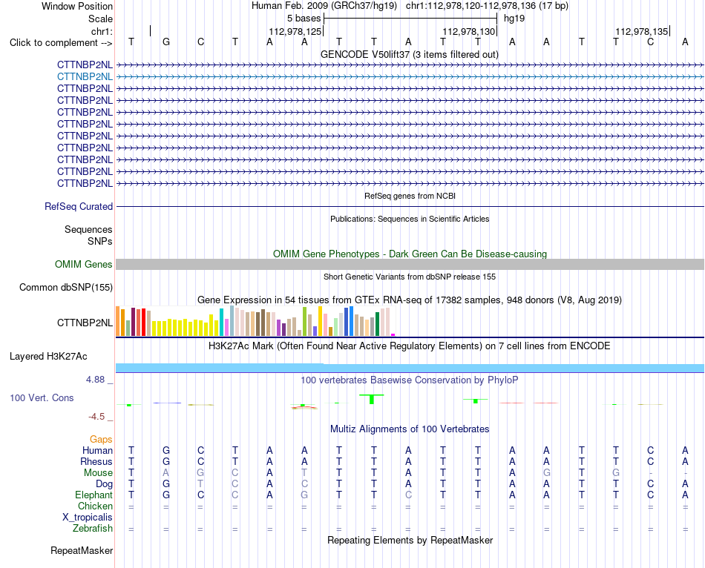Click the Dog species label
705x568 pixels.
pos(104,484)
